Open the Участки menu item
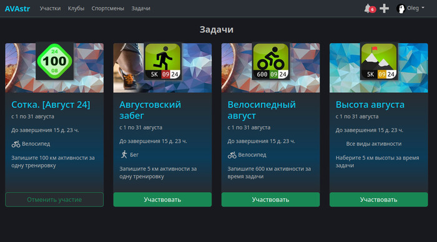 50,8
